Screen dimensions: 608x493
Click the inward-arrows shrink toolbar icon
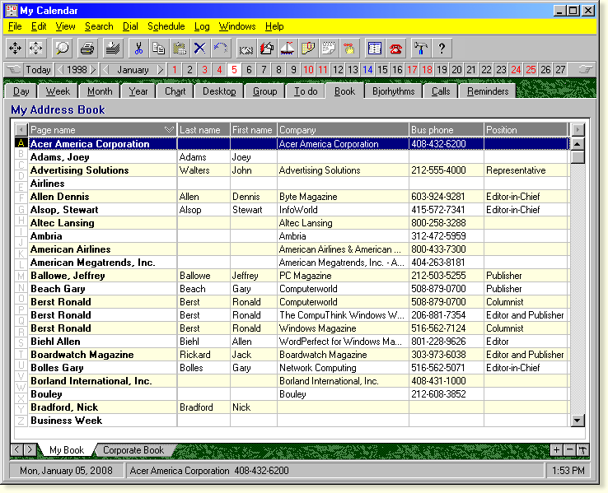(36, 49)
